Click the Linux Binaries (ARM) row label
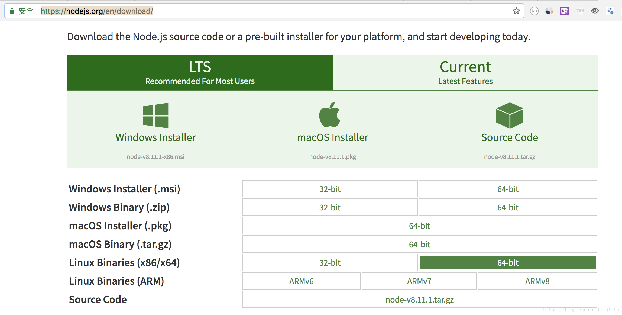The image size is (622, 315). pyautogui.click(x=116, y=281)
